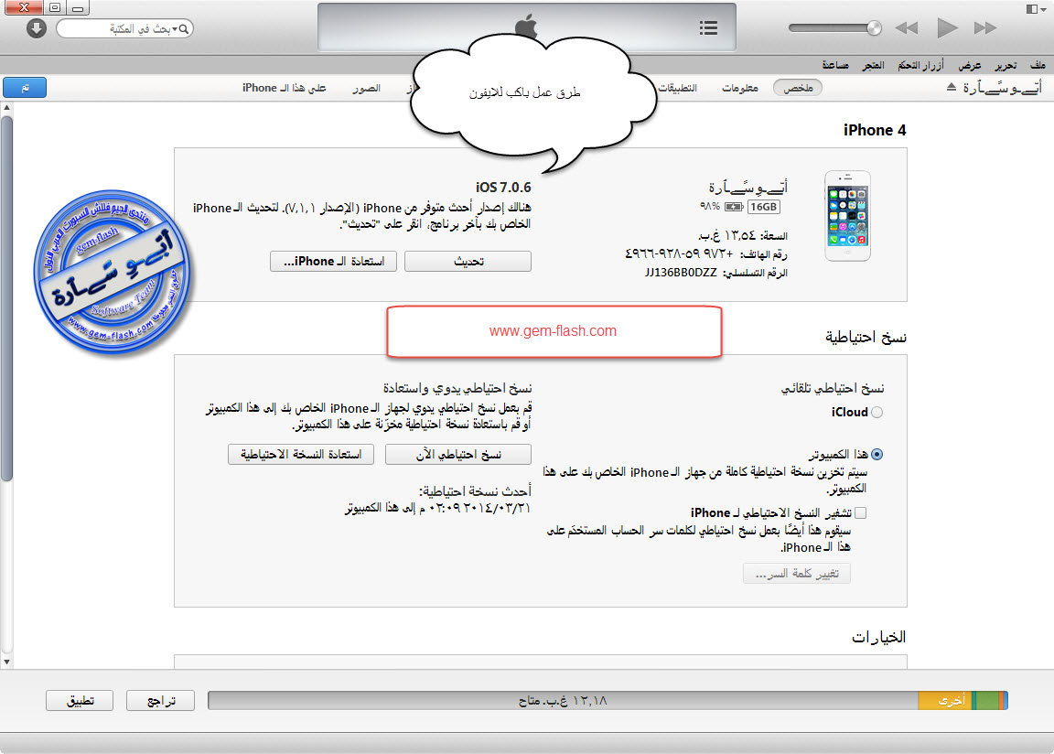
Task: Click استعادة النسخة الاحتياطية button
Action: (301, 455)
